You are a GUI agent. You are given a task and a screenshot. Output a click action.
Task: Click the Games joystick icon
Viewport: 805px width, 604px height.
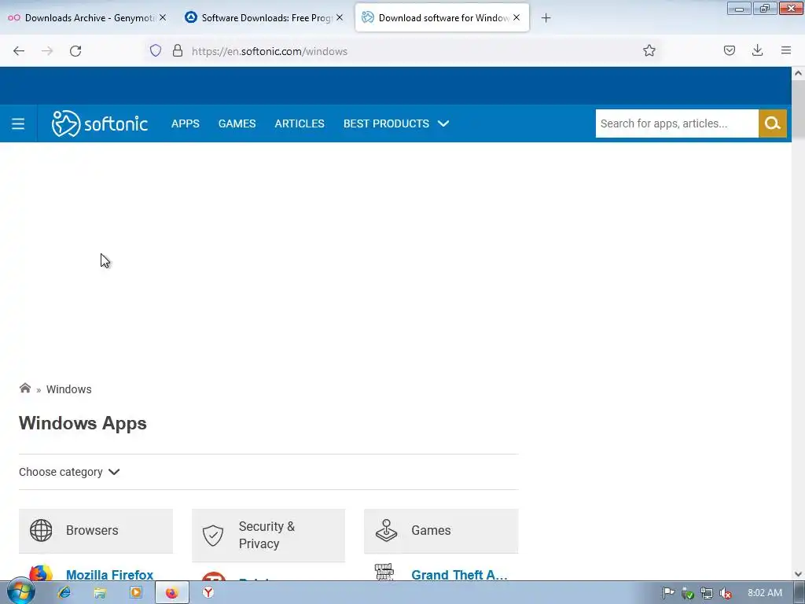click(386, 531)
